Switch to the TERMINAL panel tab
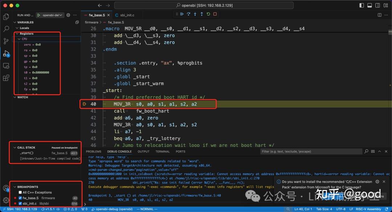The height and width of the screenshot is (212, 392). (162, 151)
